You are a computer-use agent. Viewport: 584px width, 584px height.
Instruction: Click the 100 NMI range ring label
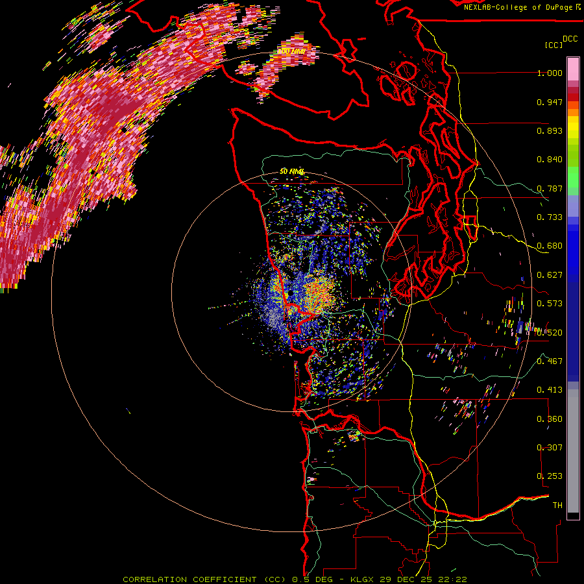pos(291,51)
